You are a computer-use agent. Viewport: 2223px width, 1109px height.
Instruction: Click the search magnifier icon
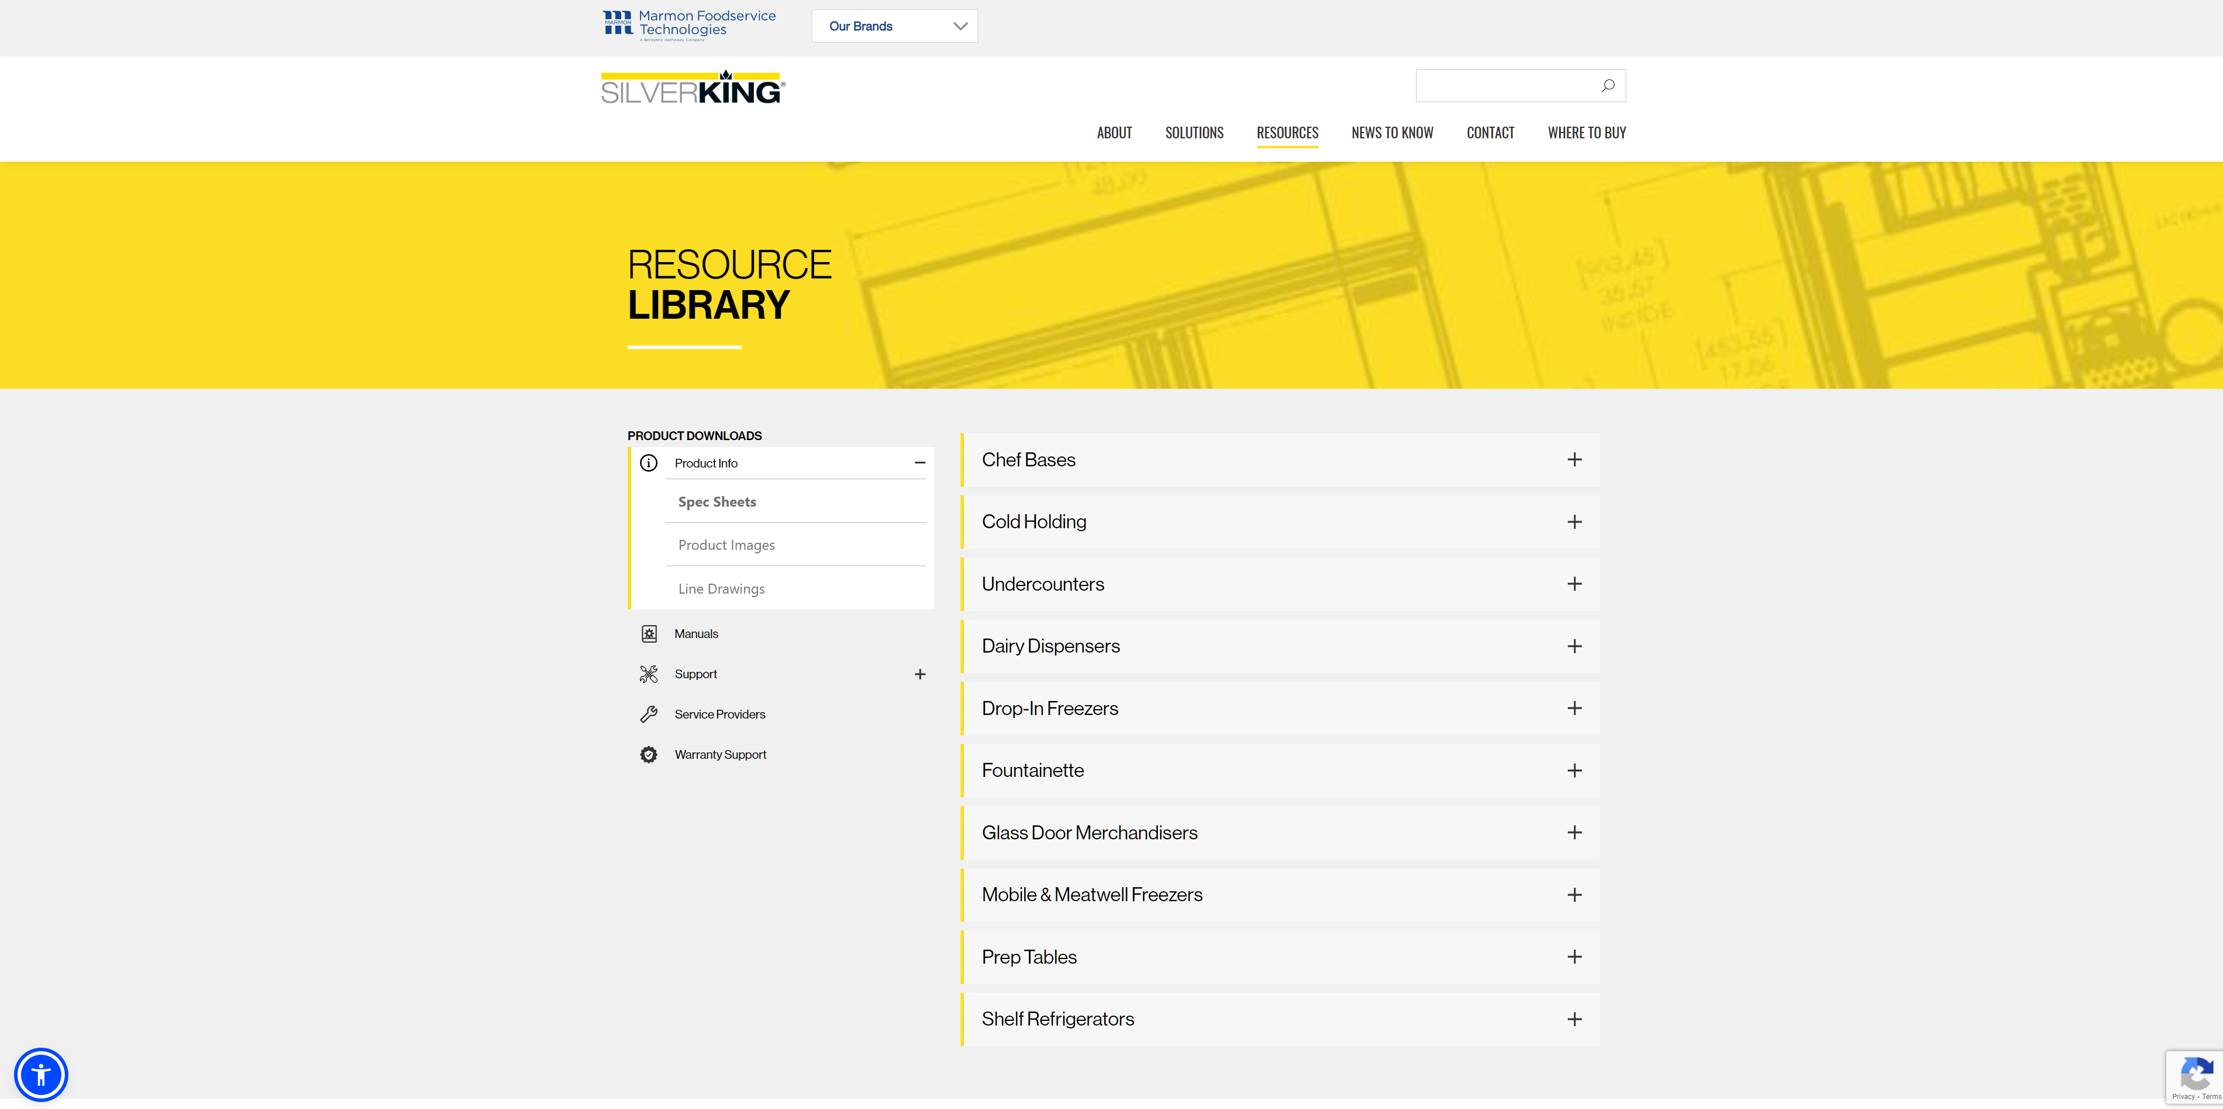pyautogui.click(x=1607, y=85)
